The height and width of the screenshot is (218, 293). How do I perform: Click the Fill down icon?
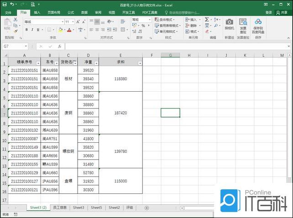[x=207, y=26]
